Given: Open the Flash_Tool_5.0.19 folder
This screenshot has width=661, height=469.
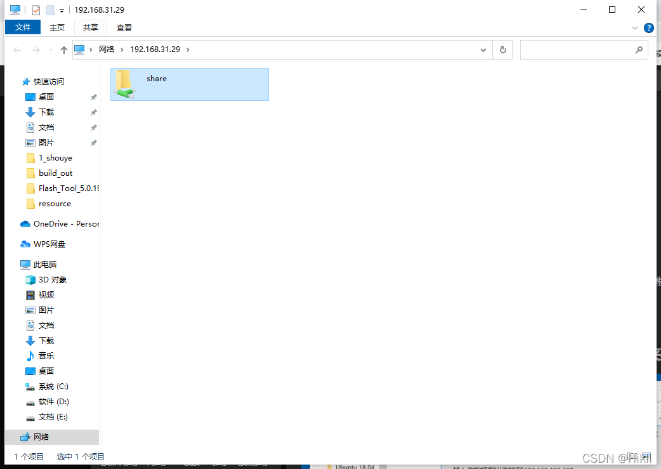Looking at the screenshot, I should pos(69,188).
